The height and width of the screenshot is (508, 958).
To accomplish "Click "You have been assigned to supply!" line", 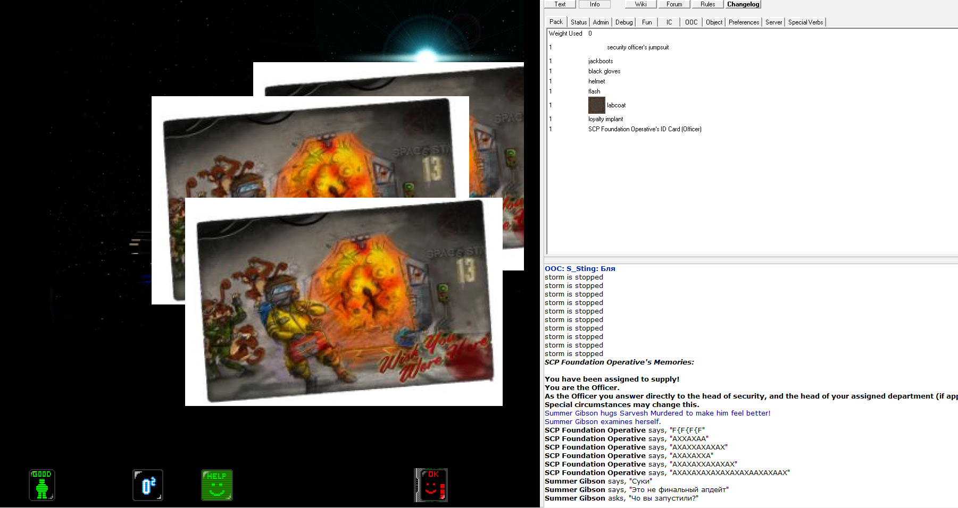I will pyautogui.click(x=612, y=379).
